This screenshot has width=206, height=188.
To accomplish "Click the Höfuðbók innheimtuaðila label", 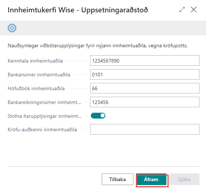I will coord(36,88).
